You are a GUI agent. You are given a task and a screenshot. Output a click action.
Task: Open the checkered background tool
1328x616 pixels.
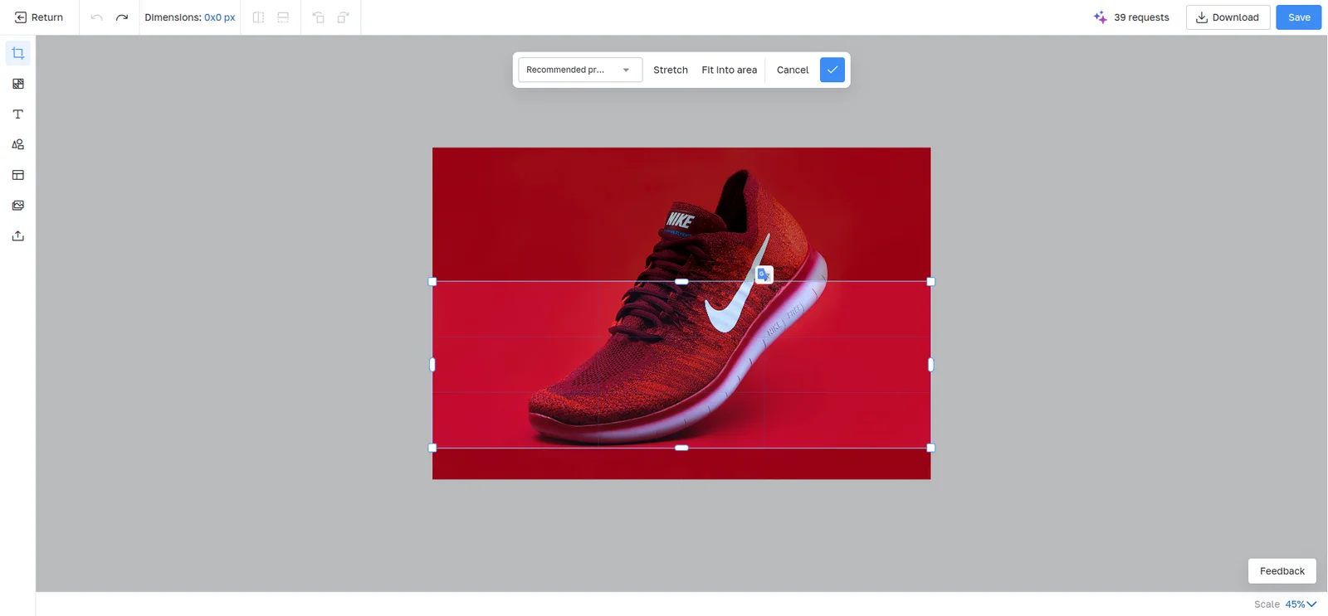(x=18, y=84)
